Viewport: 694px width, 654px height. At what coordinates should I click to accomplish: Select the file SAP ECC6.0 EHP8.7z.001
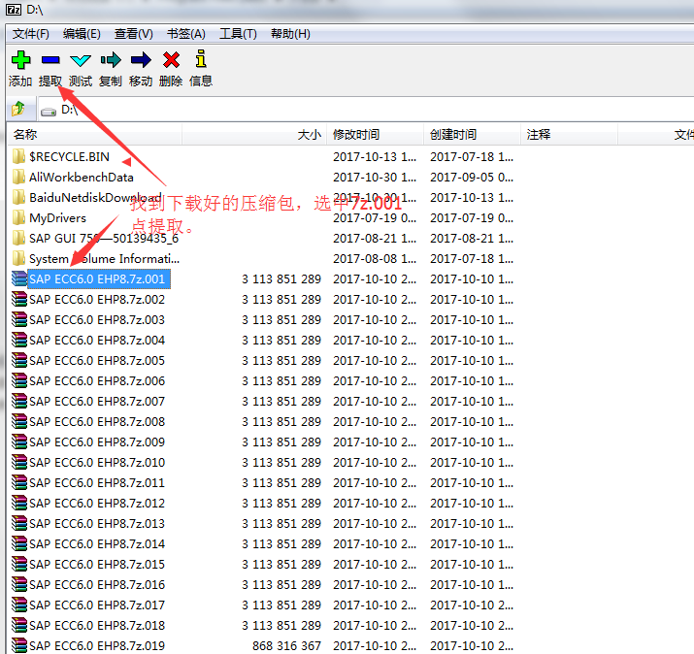(97, 279)
